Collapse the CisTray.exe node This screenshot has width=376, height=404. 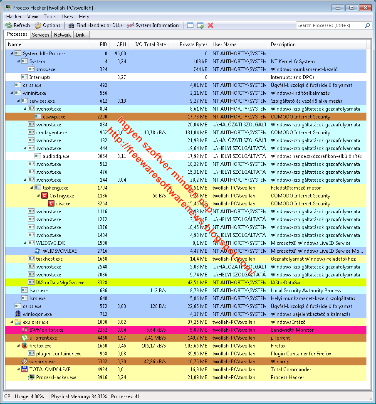(38, 196)
